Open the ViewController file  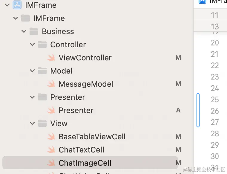pos(85,58)
